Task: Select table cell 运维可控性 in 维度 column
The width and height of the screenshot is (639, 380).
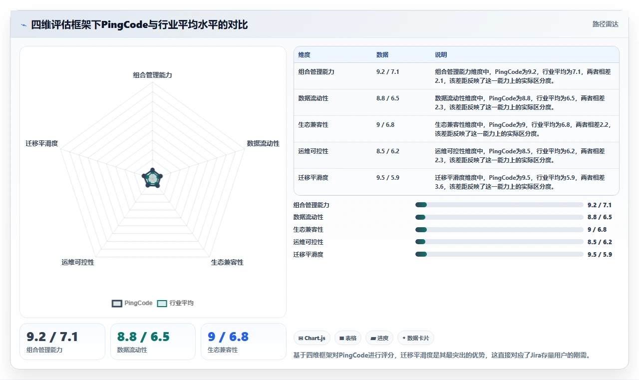Action: (314, 151)
